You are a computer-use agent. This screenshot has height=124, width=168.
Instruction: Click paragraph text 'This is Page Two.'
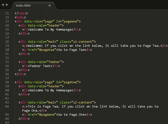(43, 106)
